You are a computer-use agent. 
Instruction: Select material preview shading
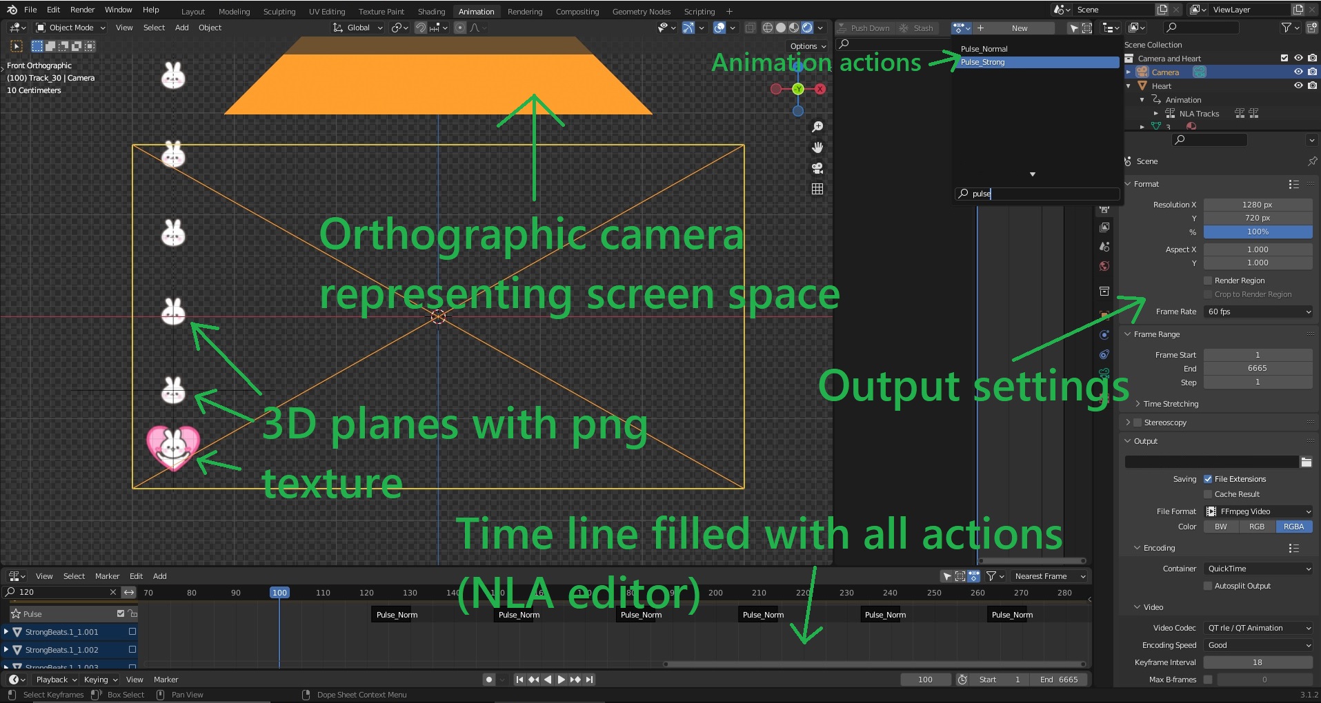[794, 28]
